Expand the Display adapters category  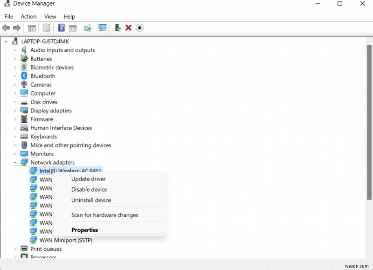pos(15,111)
